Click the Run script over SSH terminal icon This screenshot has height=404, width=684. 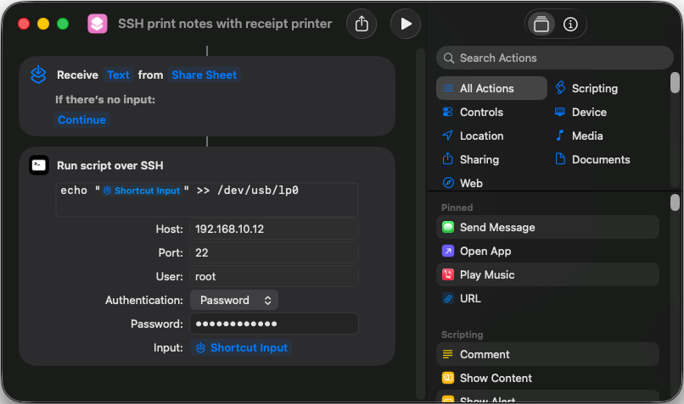click(x=39, y=165)
